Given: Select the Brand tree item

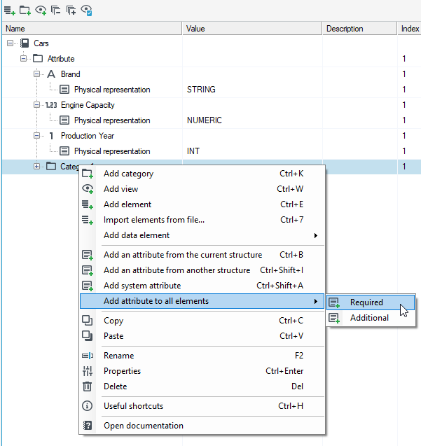Looking at the screenshot, I should point(70,74).
